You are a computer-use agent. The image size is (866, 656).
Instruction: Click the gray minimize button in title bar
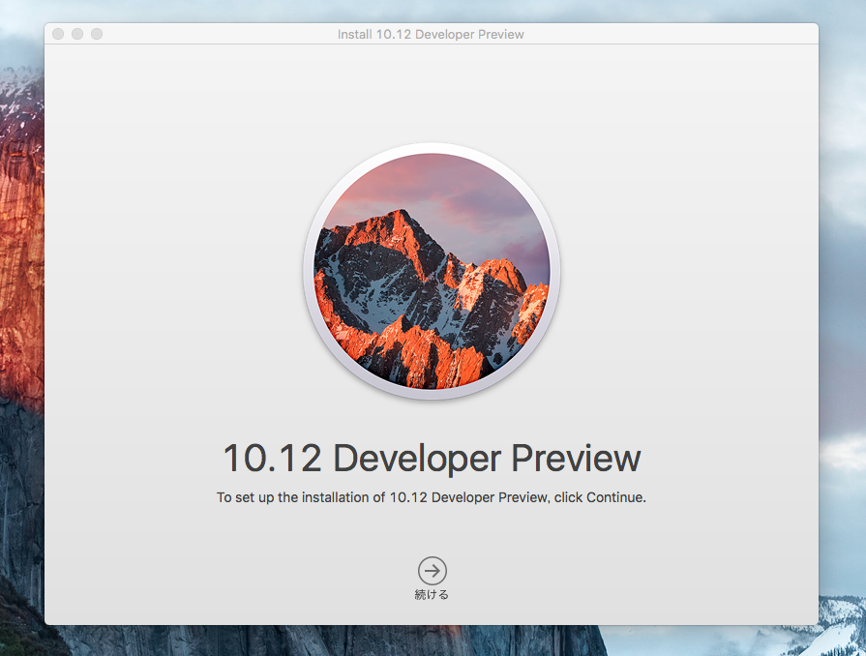(x=77, y=34)
